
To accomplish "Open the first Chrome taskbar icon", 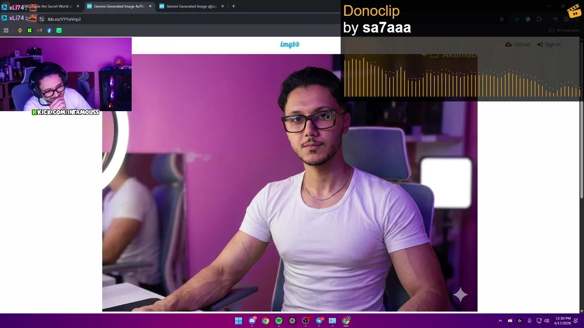I will [x=266, y=321].
